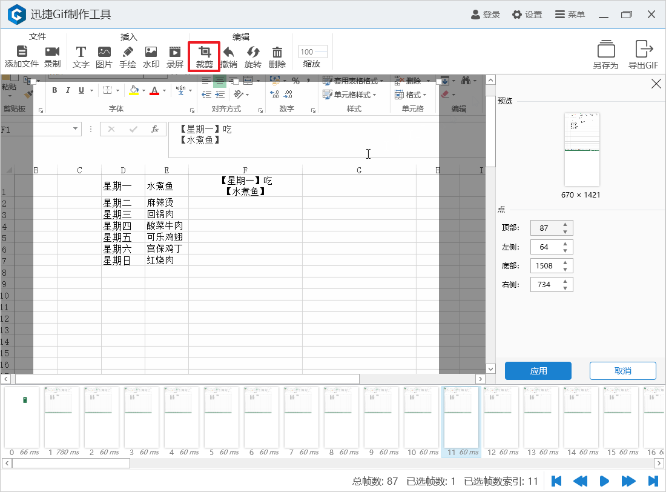Insert a picture with 图片
Screen dimensions: 666x492
[x=104, y=56]
